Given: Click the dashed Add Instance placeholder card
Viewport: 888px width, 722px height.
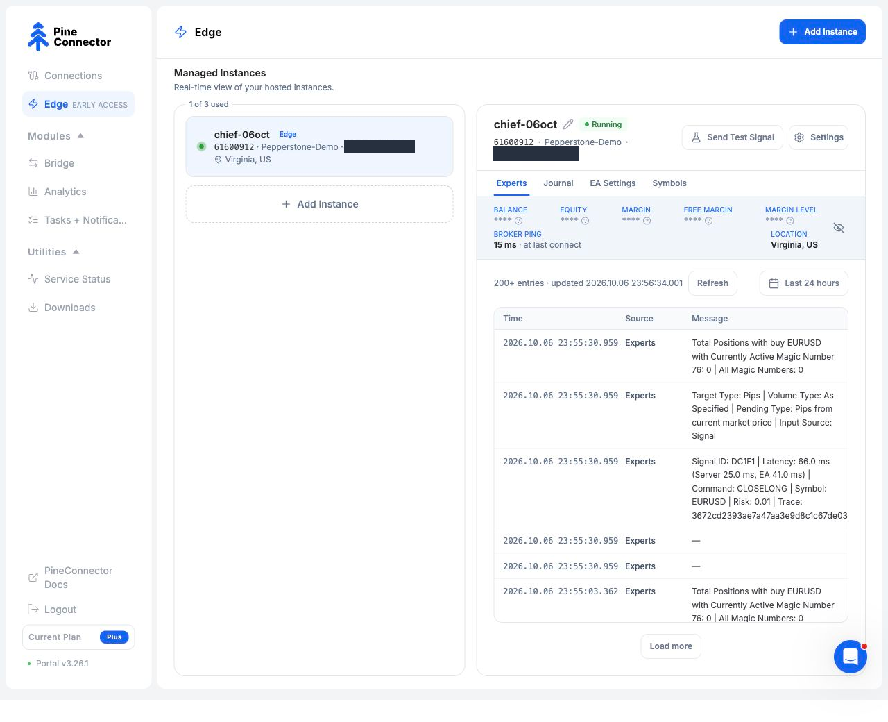Looking at the screenshot, I should tap(319, 204).
